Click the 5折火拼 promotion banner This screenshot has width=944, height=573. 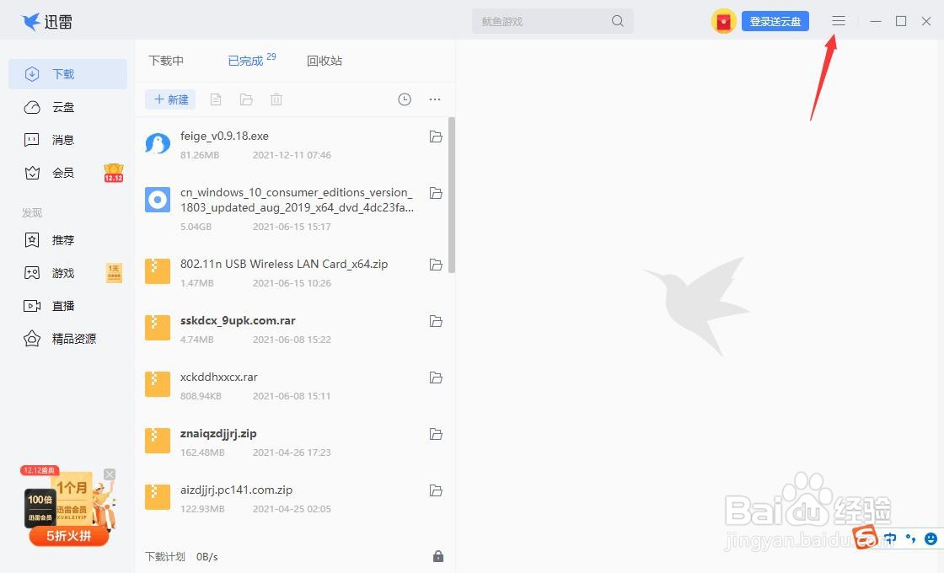68,536
